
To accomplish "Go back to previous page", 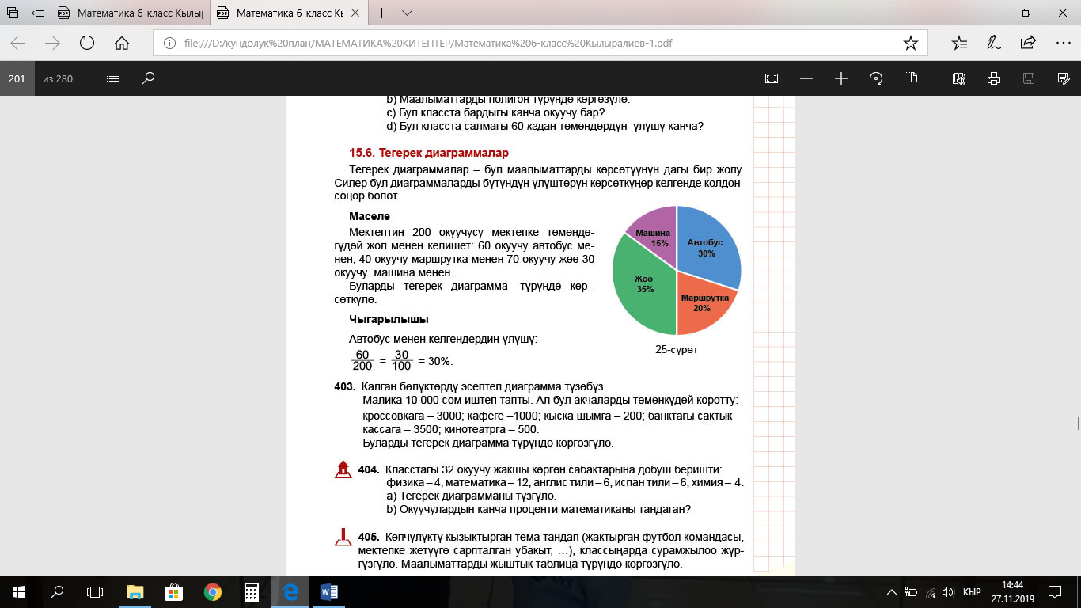I will click(x=18, y=43).
